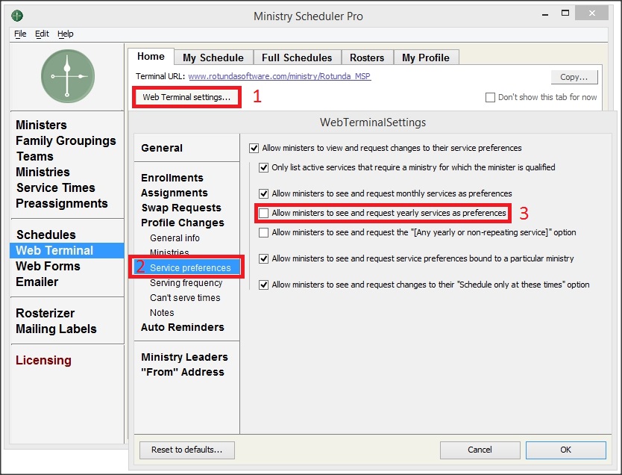Expand the Profile Changes section
The height and width of the screenshot is (475, 622).
tap(182, 223)
